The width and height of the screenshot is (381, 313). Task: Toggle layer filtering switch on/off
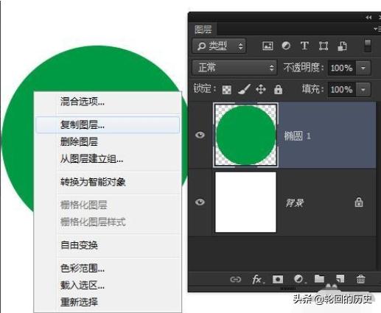[x=368, y=46]
